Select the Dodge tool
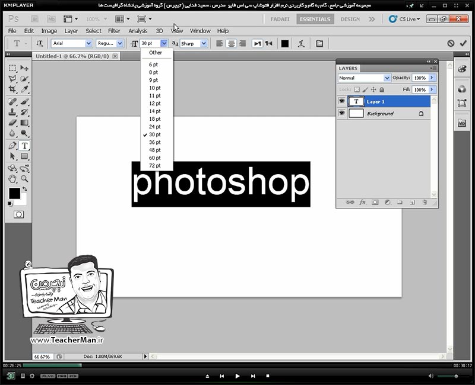The image size is (475, 385). pos(24,133)
